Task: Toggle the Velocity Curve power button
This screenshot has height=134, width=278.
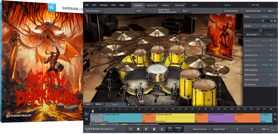Action: pyautogui.click(x=271, y=55)
